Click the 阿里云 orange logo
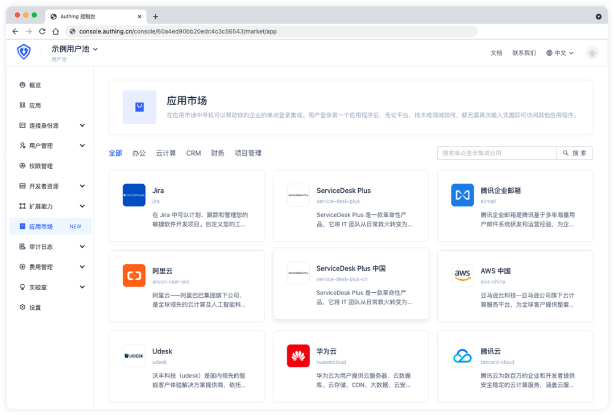 pos(134,275)
